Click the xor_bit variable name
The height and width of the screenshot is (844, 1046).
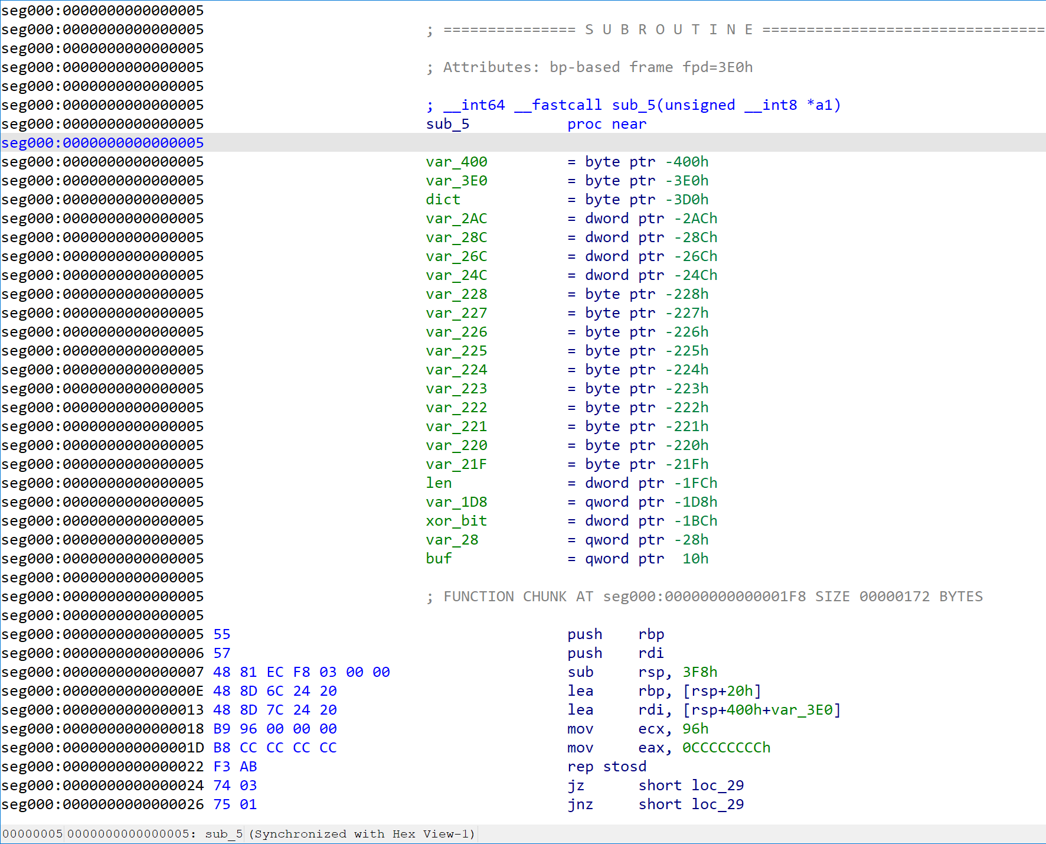(456, 521)
